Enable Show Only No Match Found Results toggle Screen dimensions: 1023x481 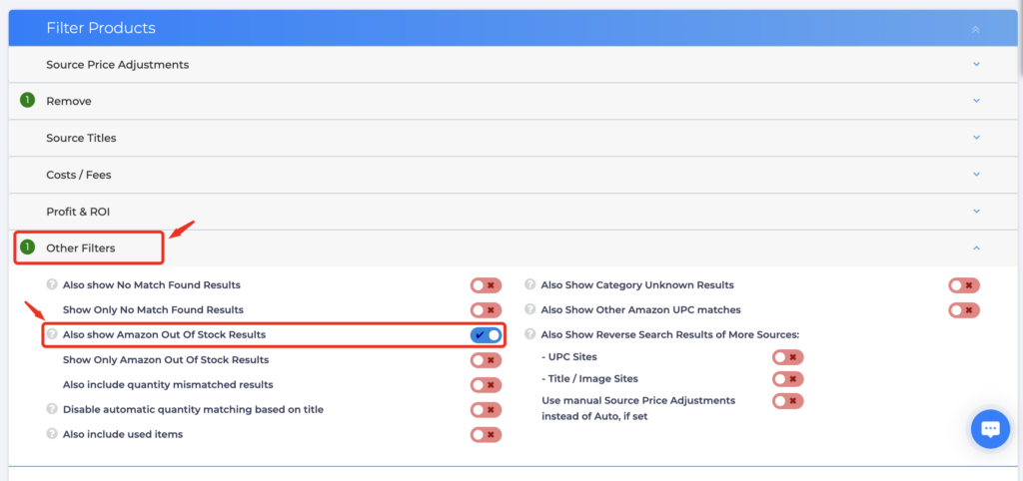(487, 310)
